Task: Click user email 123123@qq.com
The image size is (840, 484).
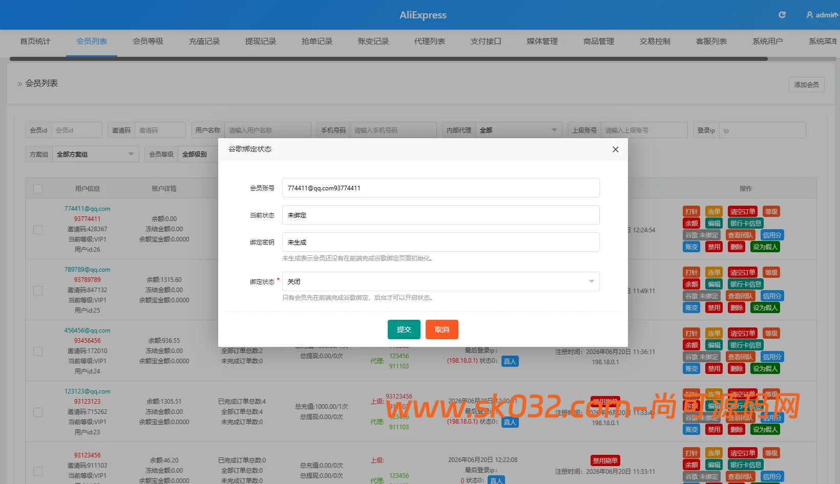Action: (x=87, y=391)
